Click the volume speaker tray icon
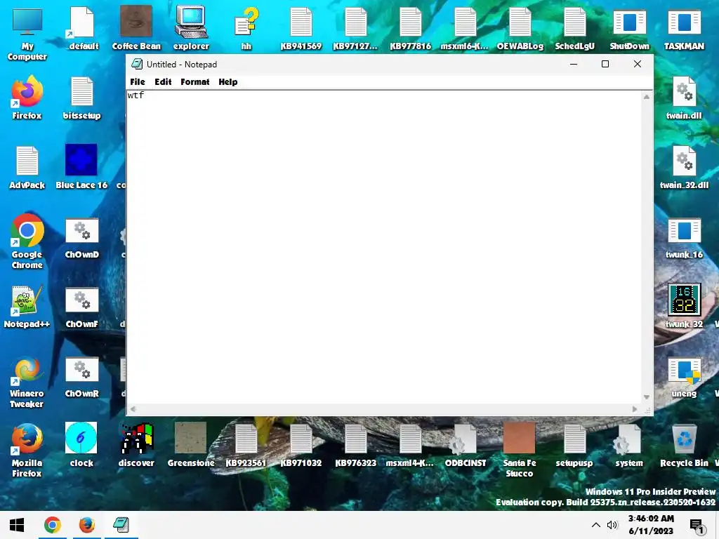The width and height of the screenshot is (719, 539). point(612,525)
